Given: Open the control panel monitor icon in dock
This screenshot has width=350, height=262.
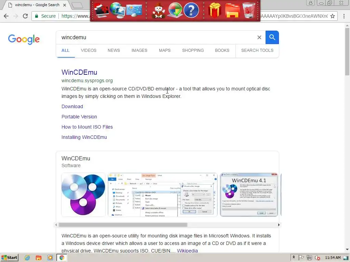Looking at the screenshot, I should pyautogui.click(x=134, y=11).
